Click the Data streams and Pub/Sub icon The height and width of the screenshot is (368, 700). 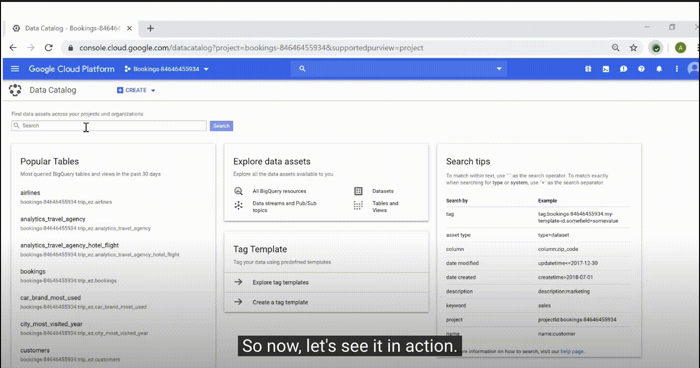(x=238, y=205)
